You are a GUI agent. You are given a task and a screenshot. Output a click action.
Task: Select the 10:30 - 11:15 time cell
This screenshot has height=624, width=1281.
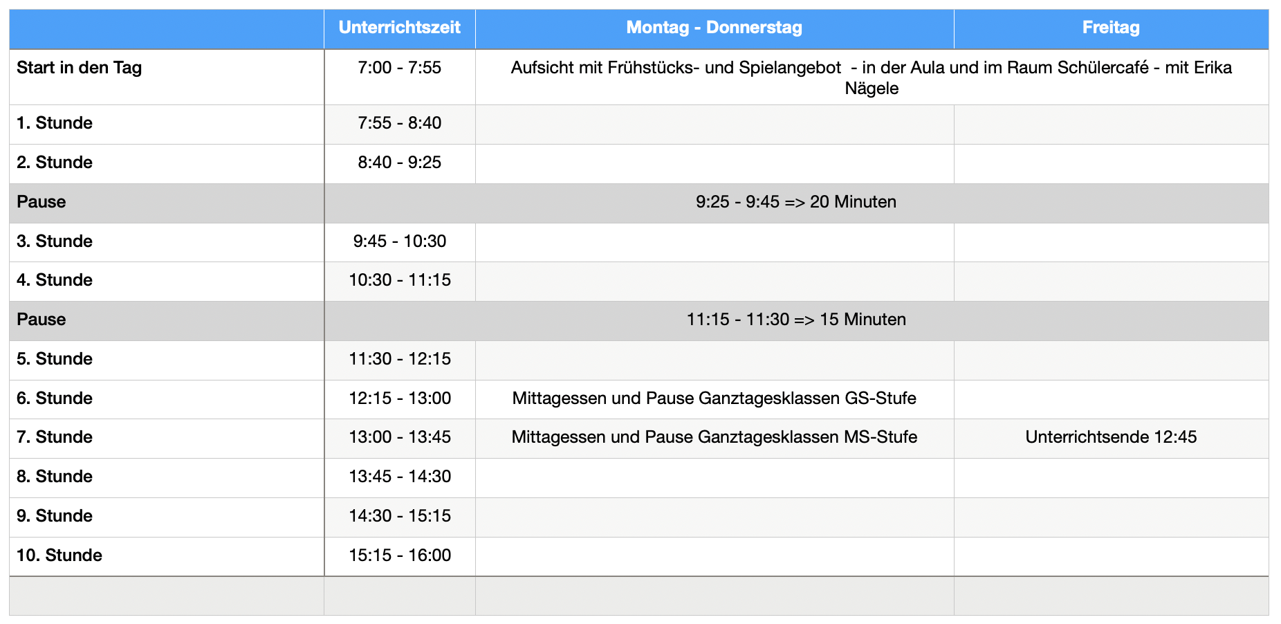pos(399,282)
